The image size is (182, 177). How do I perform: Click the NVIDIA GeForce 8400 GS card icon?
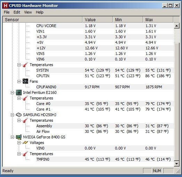click(x=19, y=137)
